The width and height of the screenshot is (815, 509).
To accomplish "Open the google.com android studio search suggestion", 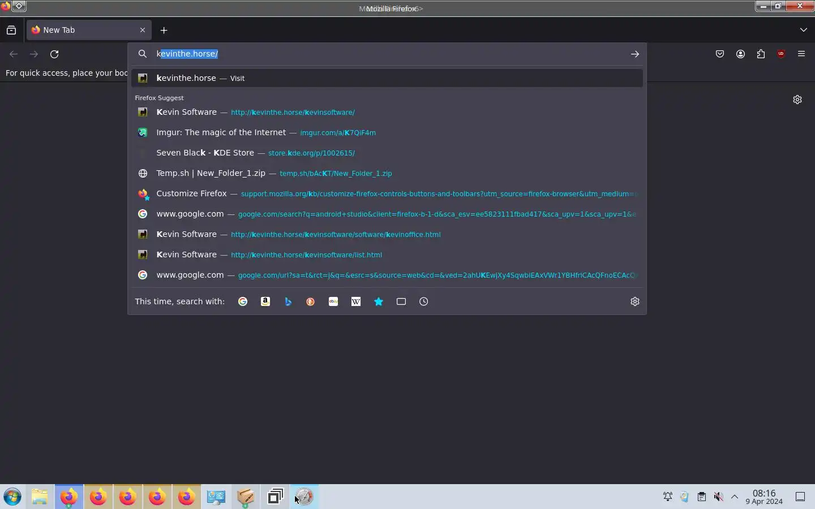I will click(x=387, y=214).
